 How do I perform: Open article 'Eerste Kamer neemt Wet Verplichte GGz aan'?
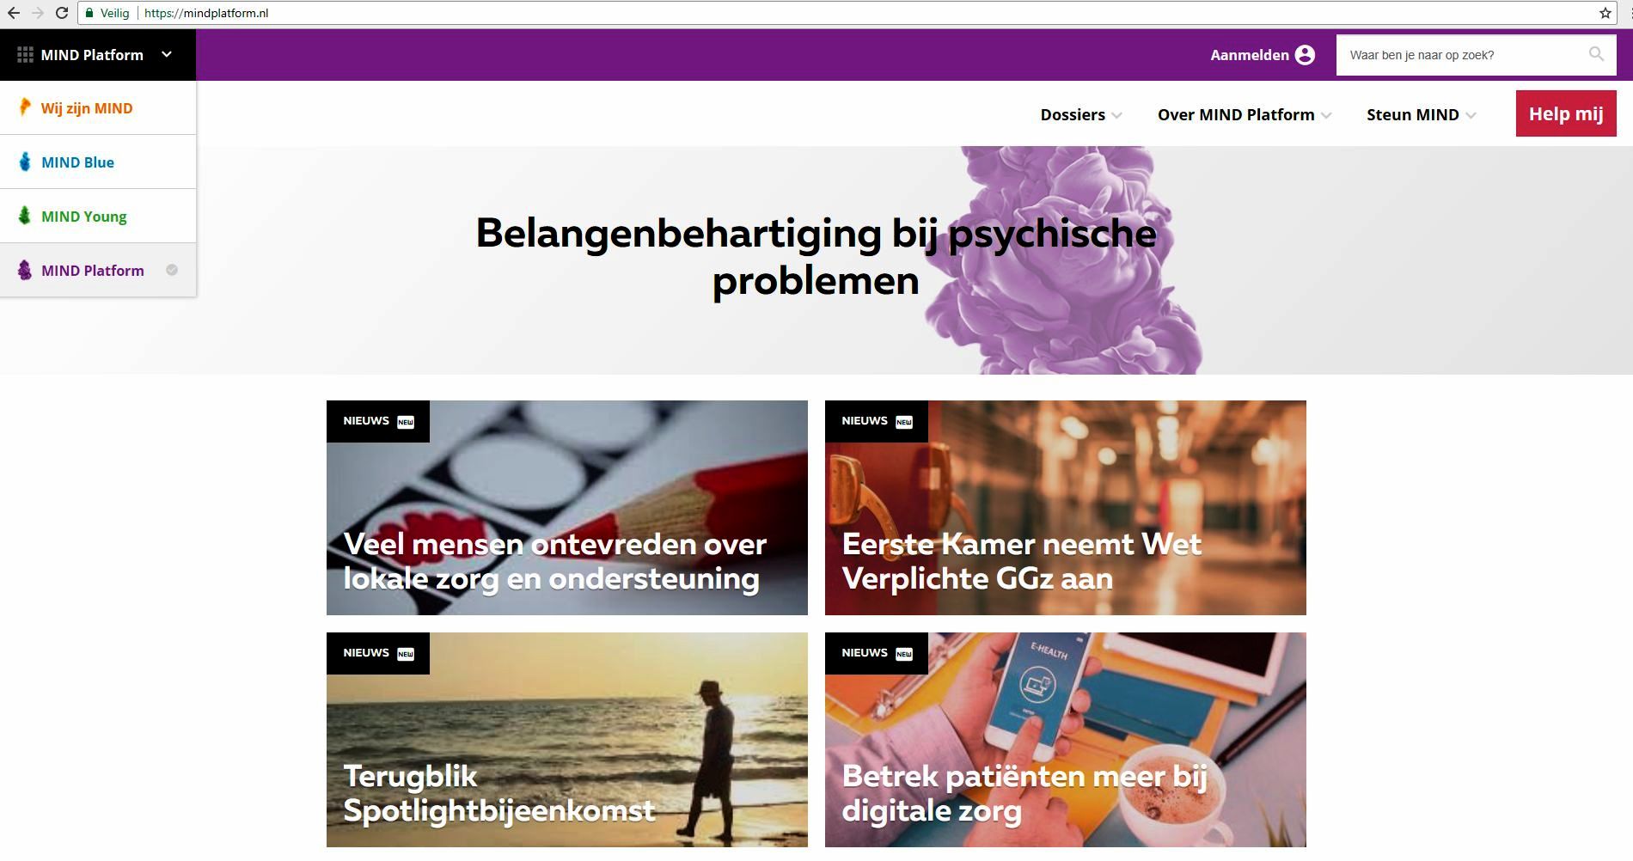point(1066,508)
